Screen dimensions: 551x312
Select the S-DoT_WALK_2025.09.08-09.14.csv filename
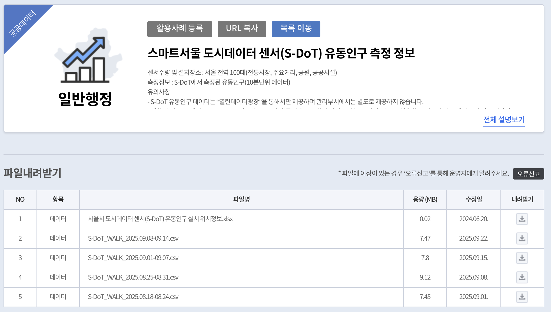click(133, 238)
